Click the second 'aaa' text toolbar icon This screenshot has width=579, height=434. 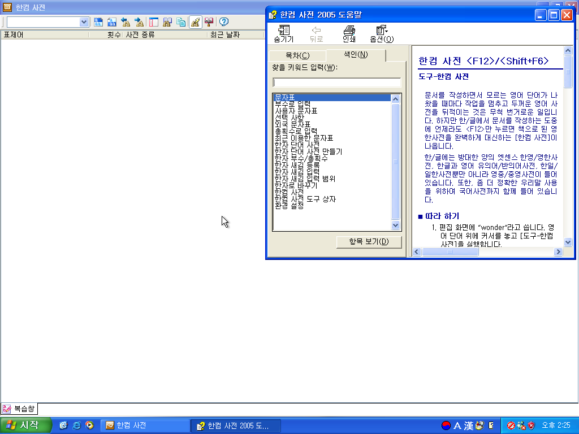pos(112,22)
